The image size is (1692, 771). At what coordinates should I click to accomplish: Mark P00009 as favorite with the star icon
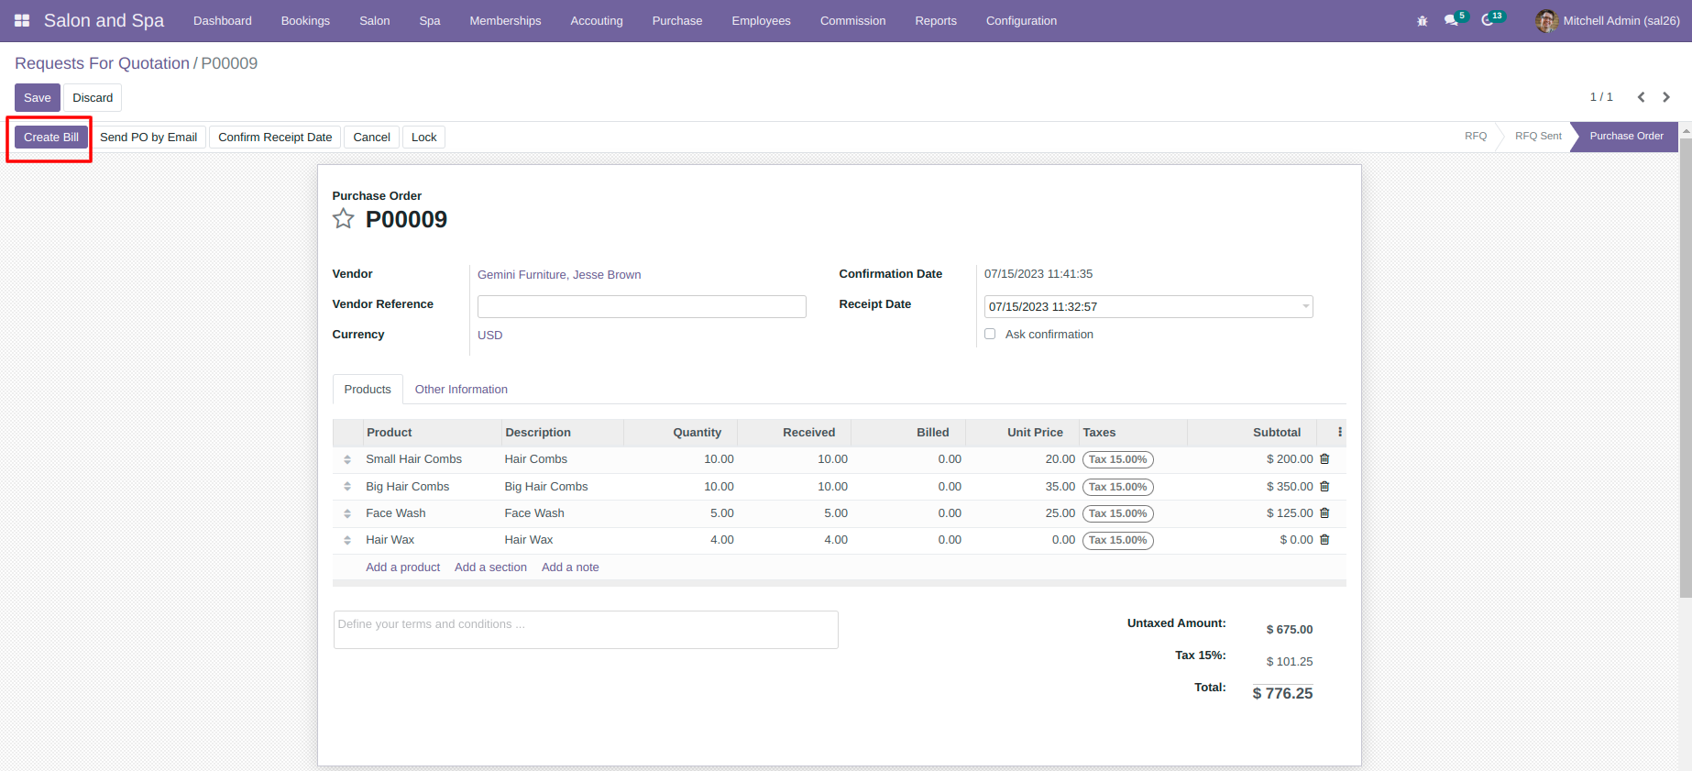point(343,218)
